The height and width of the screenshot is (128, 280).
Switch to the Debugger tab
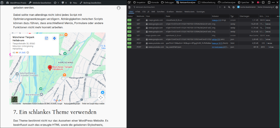167,2
